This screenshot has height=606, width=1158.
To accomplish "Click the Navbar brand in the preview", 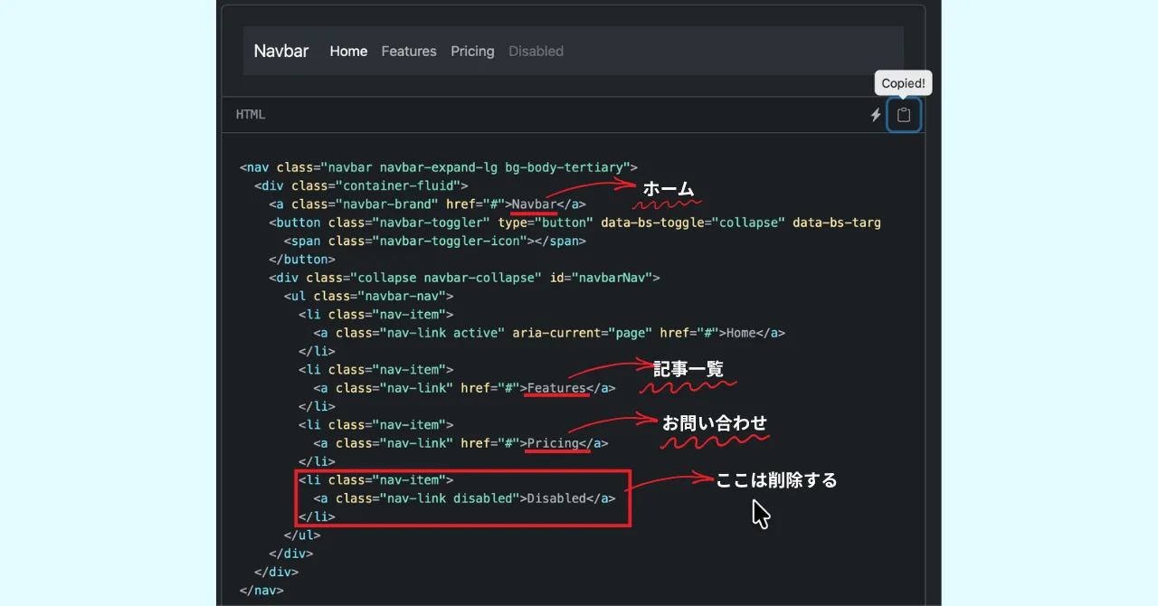I will (x=280, y=51).
